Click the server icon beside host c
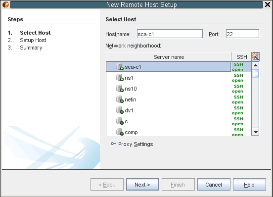This screenshot has height=197, width=273. [x=120, y=121]
